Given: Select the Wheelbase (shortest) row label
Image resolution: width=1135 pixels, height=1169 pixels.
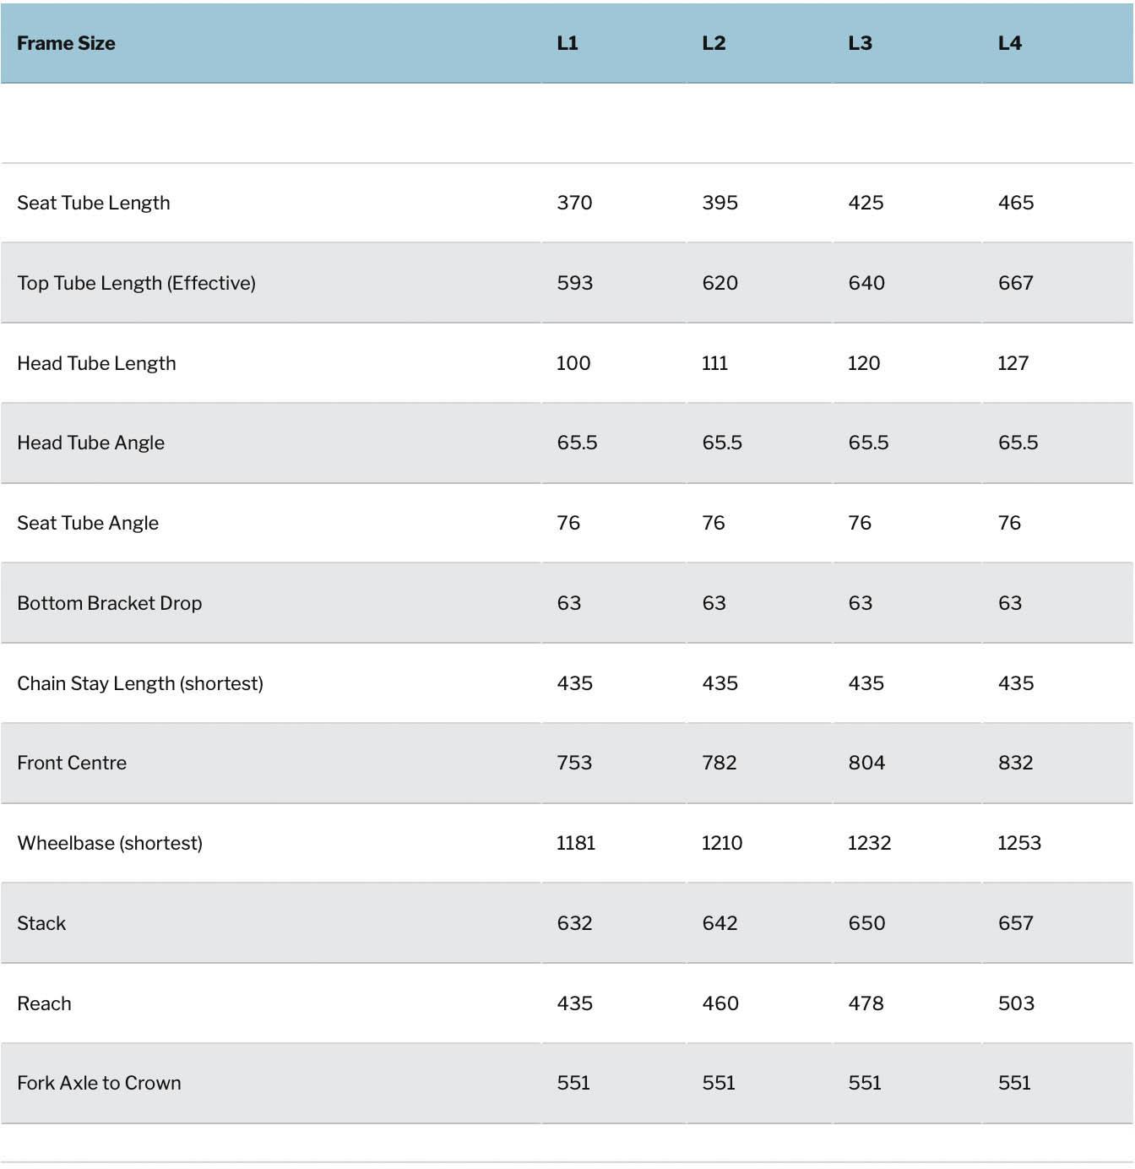Looking at the screenshot, I should [x=110, y=843].
